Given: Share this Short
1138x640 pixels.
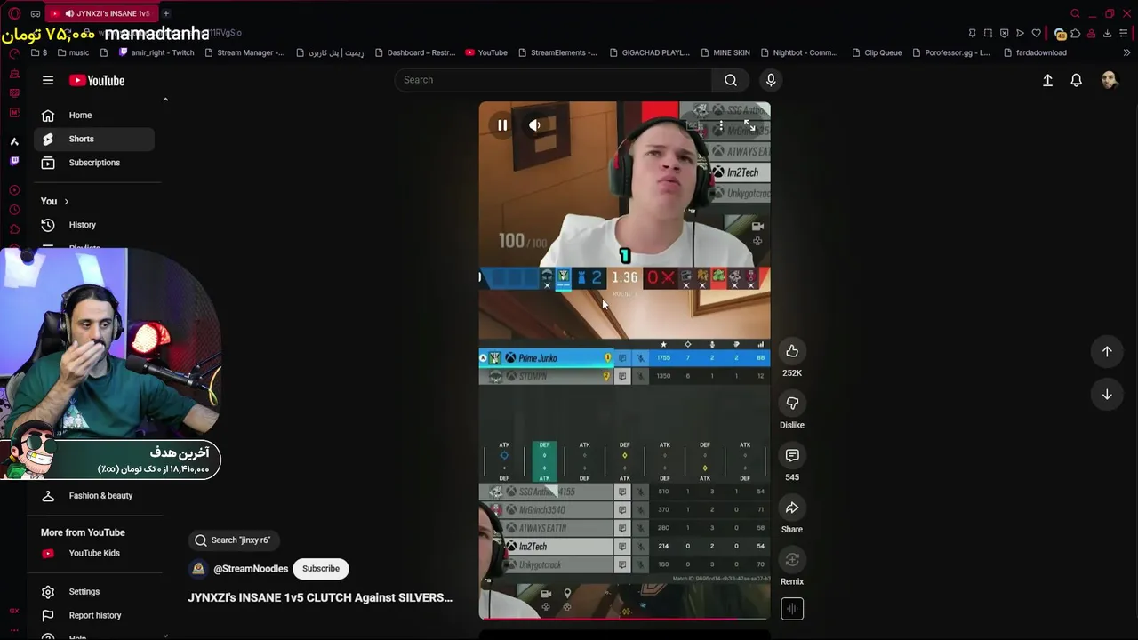Looking at the screenshot, I should [792, 508].
